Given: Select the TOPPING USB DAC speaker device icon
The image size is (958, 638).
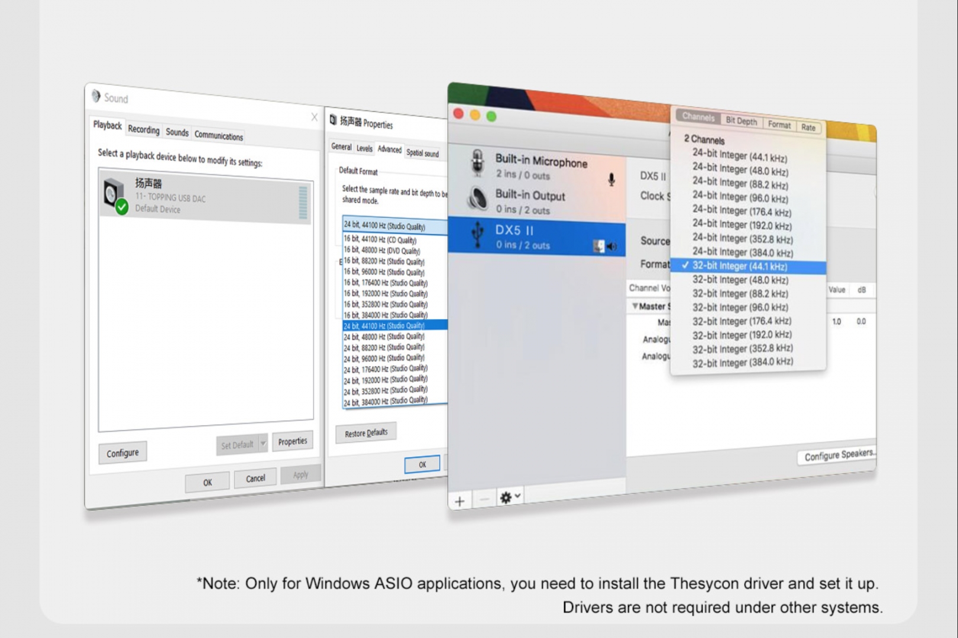Looking at the screenshot, I should click(115, 195).
